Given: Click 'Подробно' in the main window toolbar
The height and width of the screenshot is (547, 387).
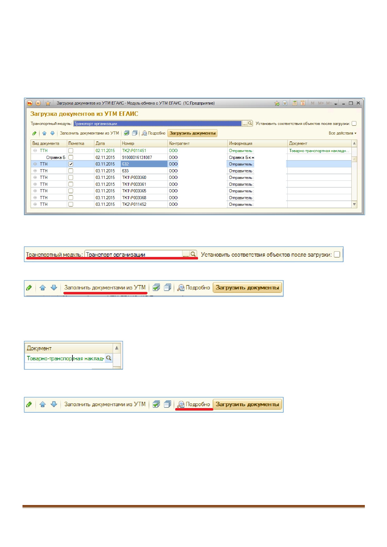Looking at the screenshot, I should click(x=153, y=133).
